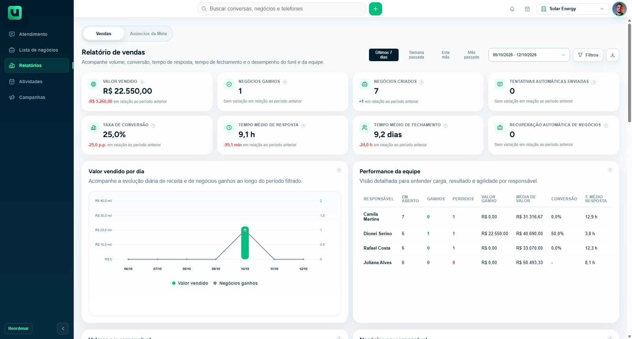632x339 pixels.
Task: Click the page vertical scrollbar
Action: [x=629, y=73]
